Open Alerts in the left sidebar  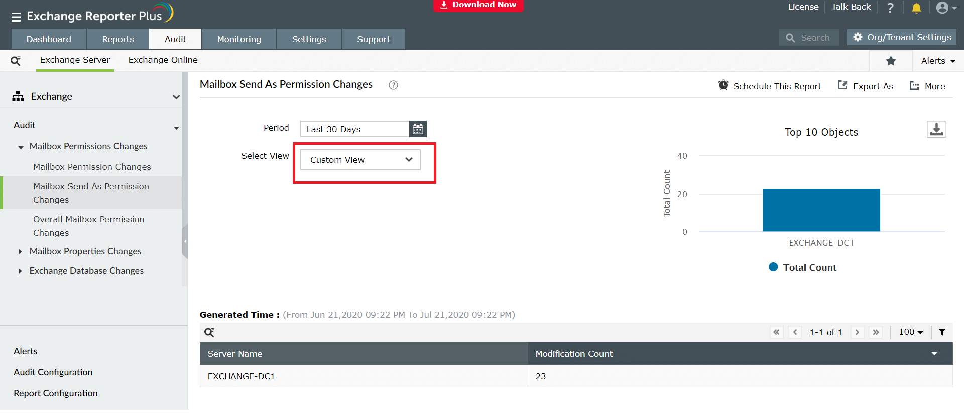pyautogui.click(x=26, y=351)
